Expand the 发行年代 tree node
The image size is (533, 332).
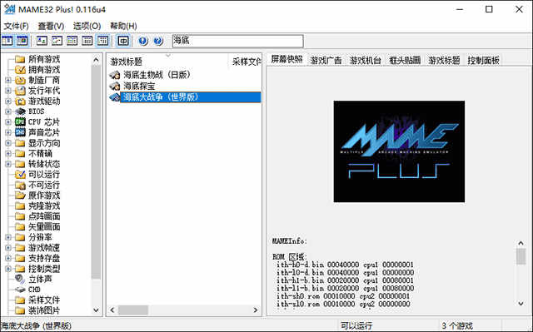(x=8, y=91)
